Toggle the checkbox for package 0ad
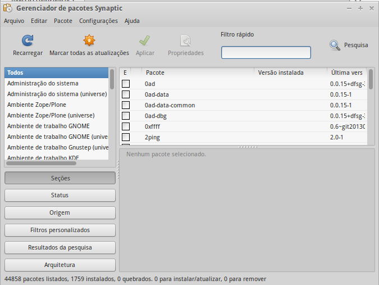This screenshot has height=285, width=379. coord(126,84)
